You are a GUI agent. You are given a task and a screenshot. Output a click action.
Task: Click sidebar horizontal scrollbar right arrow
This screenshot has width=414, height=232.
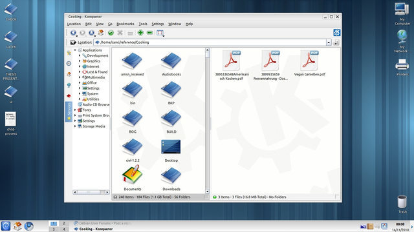(107, 192)
